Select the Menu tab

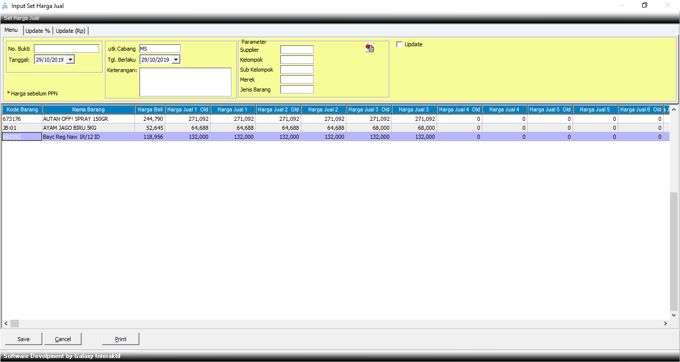click(x=11, y=30)
